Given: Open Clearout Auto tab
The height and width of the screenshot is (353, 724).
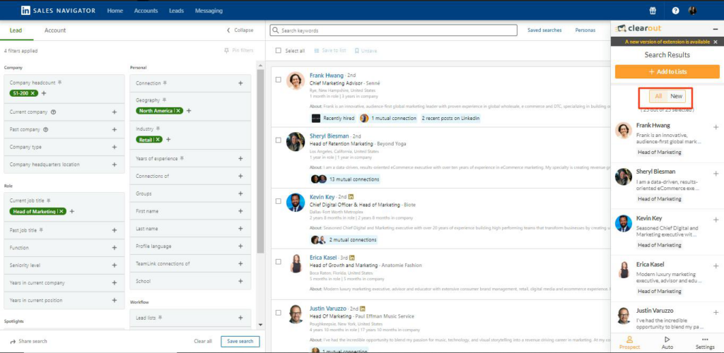Looking at the screenshot, I should click(667, 343).
